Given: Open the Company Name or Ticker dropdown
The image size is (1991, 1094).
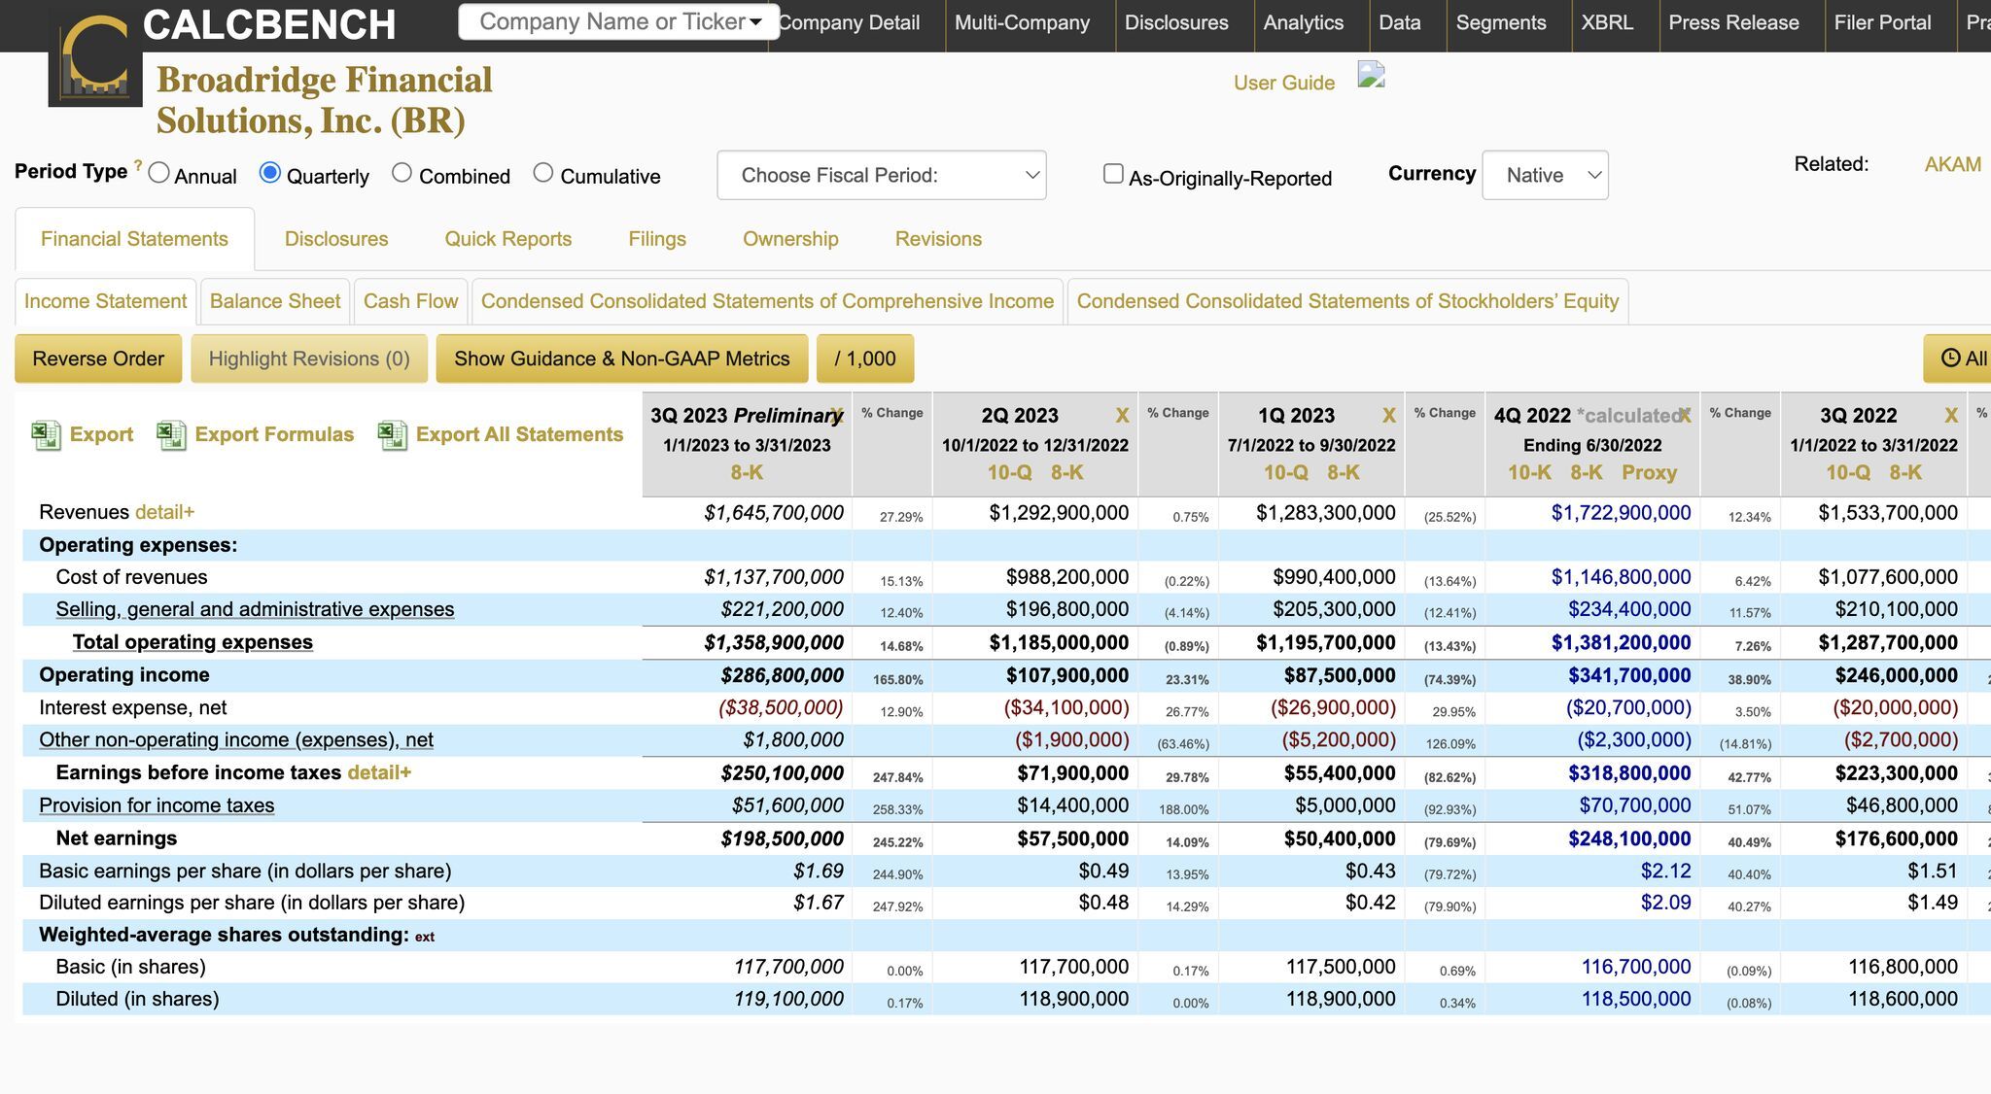Looking at the screenshot, I should click(618, 21).
